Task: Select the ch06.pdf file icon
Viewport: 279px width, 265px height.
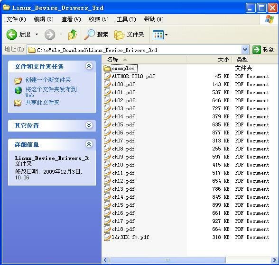Action: pyautogui.click(x=107, y=132)
